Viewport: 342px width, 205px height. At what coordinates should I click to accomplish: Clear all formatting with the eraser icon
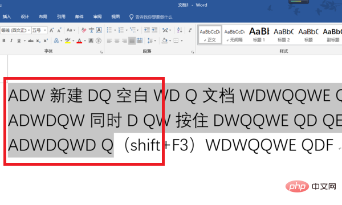click(x=84, y=30)
